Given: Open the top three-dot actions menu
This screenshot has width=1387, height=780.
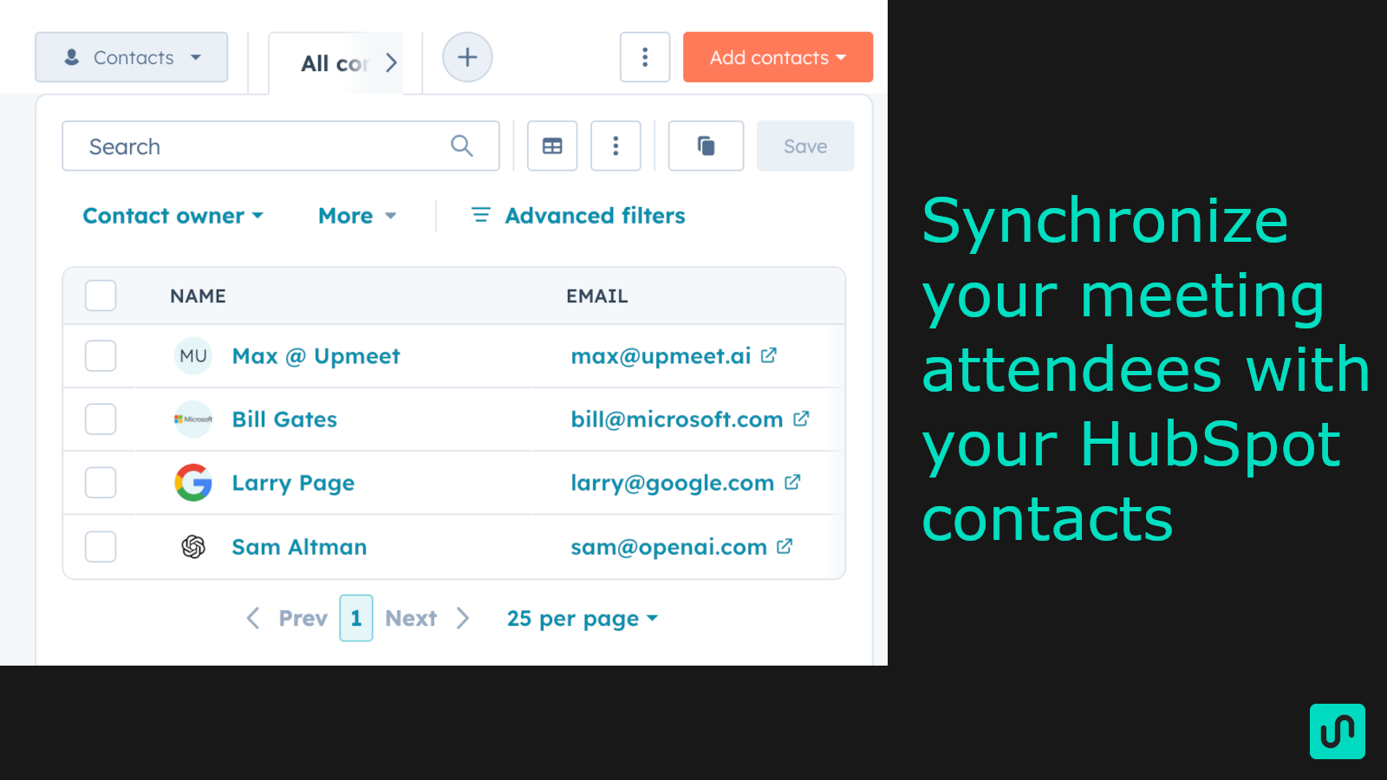Looking at the screenshot, I should coord(645,57).
